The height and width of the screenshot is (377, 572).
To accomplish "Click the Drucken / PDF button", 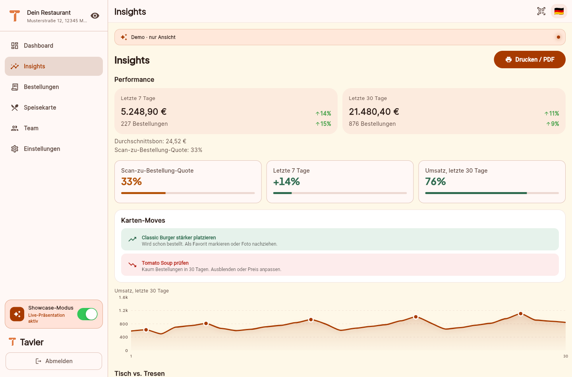I will (x=529, y=60).
